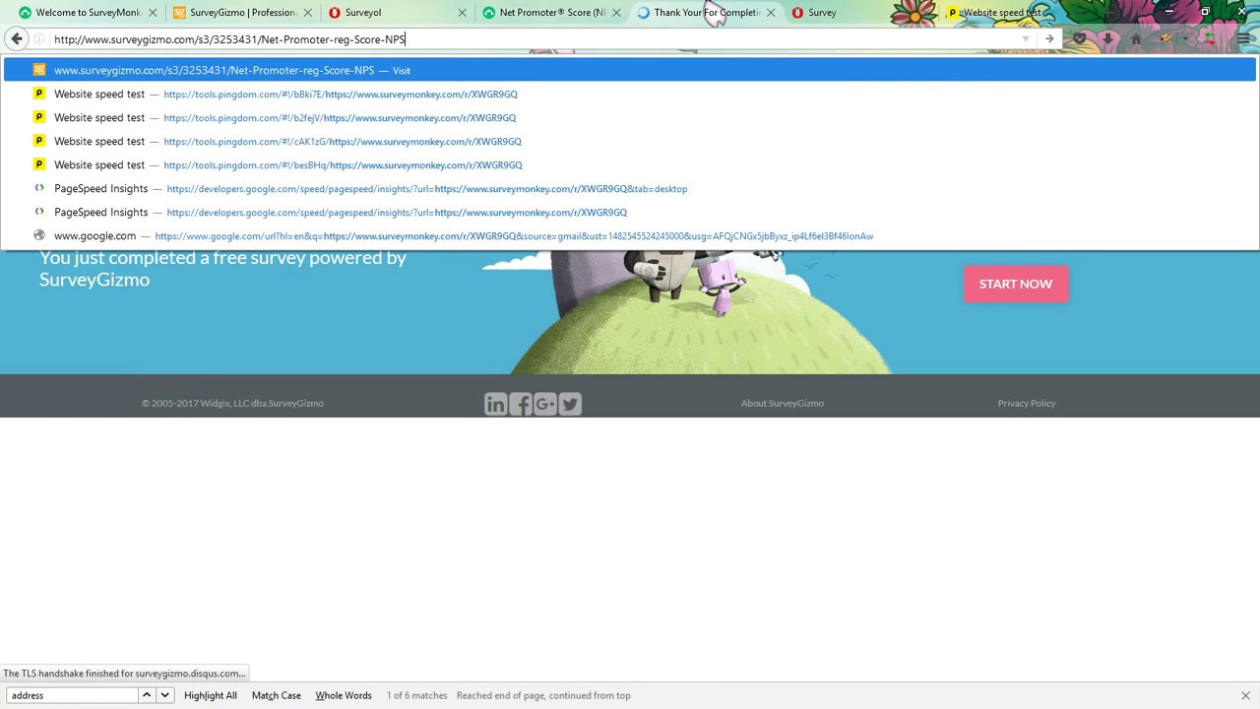Select Website speed test suggestion with b2fejV
The height and width of the screenshot is (709, 1260).
[630, 117]
